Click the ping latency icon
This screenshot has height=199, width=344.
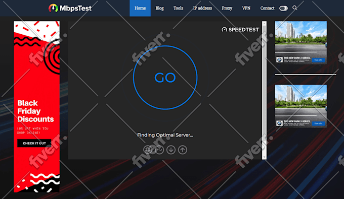(148, 150)
